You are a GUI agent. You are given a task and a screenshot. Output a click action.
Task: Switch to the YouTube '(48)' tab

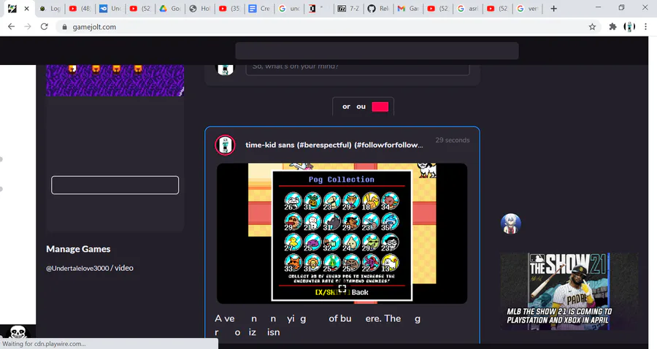80,8
